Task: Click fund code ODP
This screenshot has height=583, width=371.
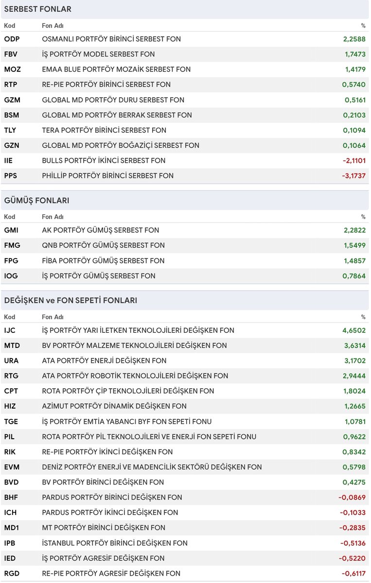Action: [12, 39]
